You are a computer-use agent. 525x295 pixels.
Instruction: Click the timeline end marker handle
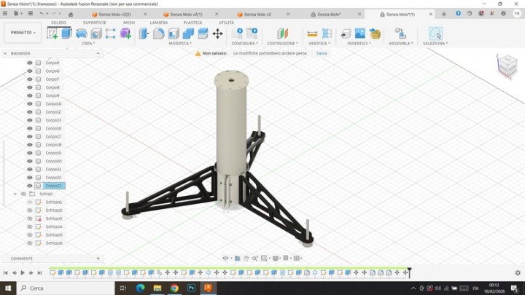pyautogui.click(x=409, y=272)
